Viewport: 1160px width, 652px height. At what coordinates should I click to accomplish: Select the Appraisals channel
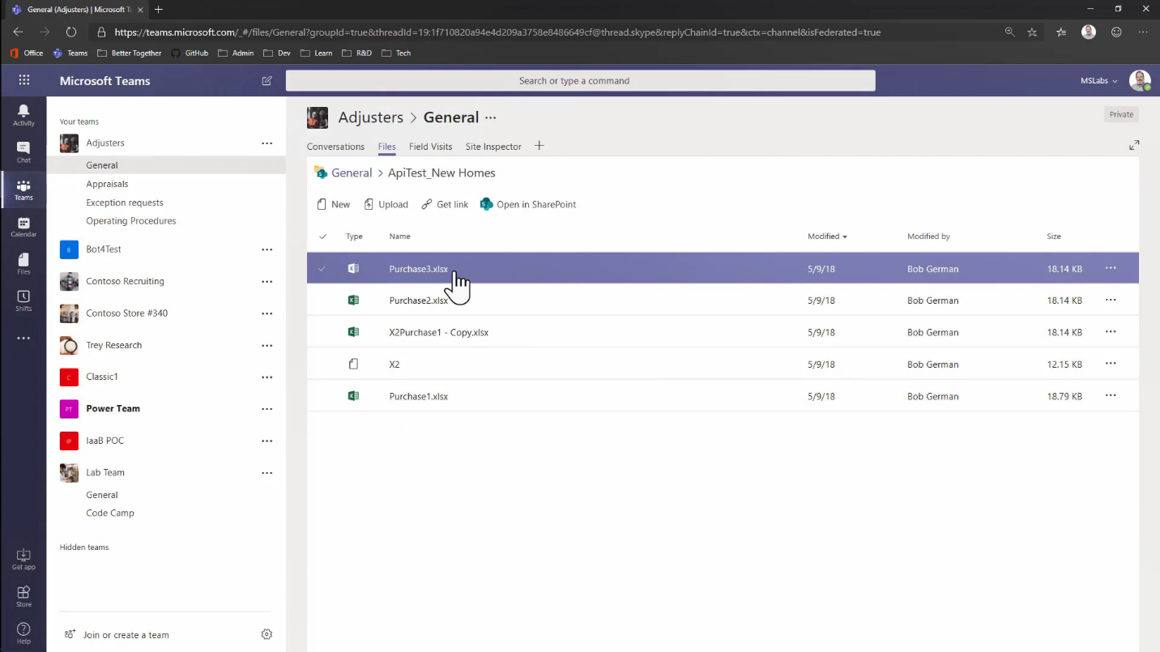pos(107,184)
